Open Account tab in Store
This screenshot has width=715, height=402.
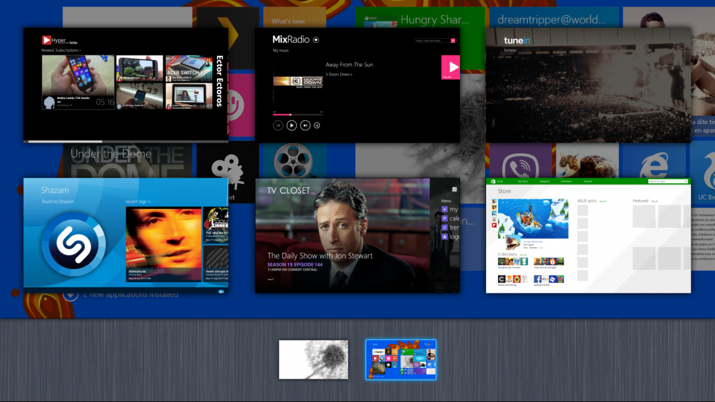click(587, 181)
